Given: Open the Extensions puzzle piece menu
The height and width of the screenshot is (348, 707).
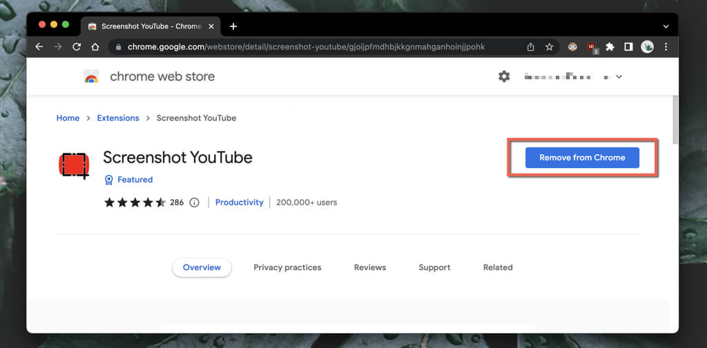Looking at the screenshot, I should (x=610, y=47).
